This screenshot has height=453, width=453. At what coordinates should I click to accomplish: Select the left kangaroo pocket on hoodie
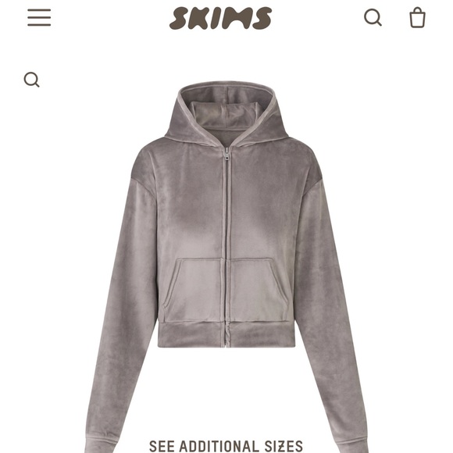(194, 290)
